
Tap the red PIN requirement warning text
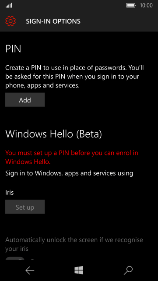[72, 157]
